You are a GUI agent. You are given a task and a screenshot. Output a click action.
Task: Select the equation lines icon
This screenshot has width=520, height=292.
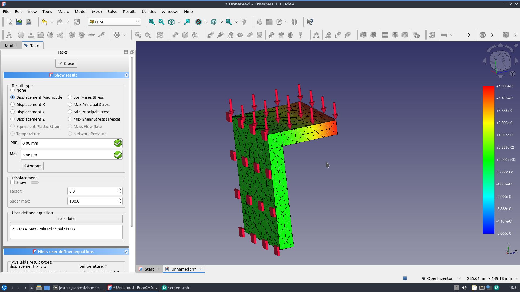(x=160, y=35)
